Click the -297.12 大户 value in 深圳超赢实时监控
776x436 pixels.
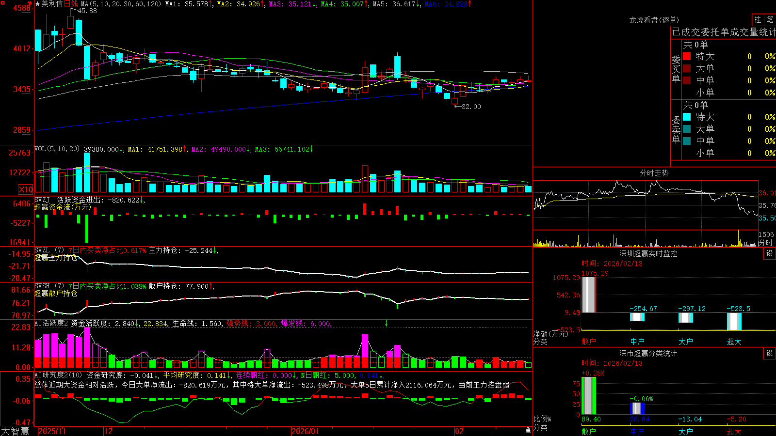pos(692,309)
